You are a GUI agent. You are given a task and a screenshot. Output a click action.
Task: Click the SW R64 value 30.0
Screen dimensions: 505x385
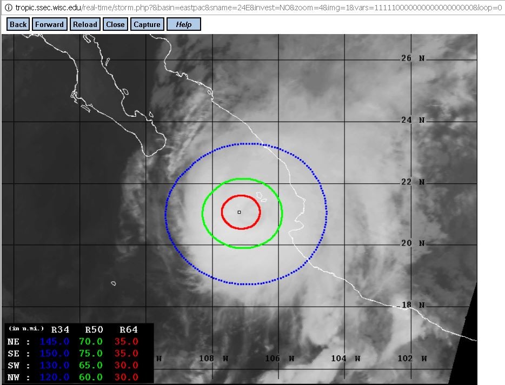tap(127, 366)
